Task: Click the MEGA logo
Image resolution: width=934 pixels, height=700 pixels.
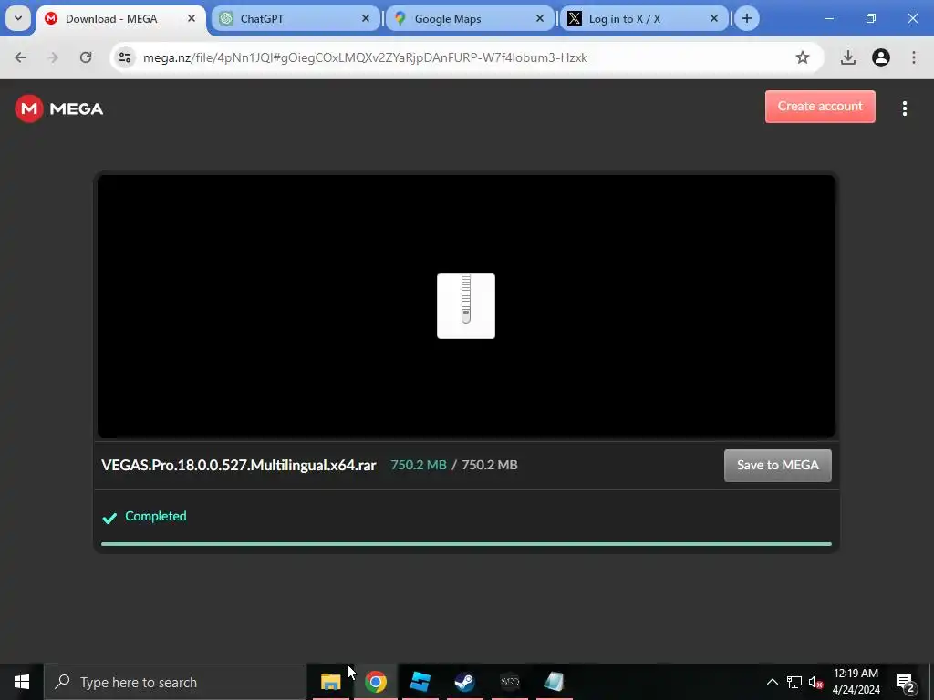Action: tap(59, 108)
